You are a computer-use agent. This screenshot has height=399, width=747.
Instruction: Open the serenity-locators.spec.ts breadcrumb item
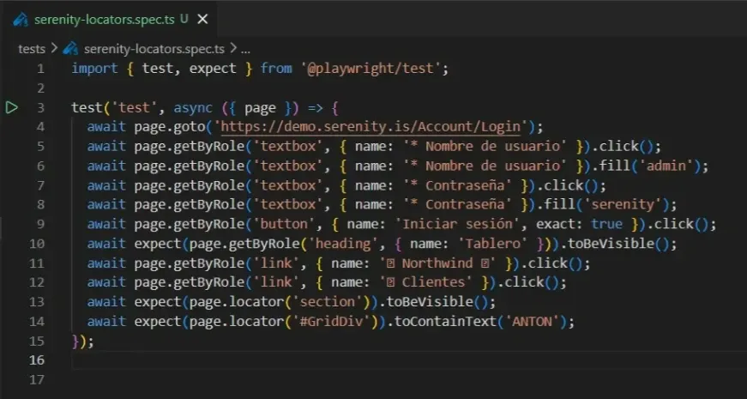click(154, 49)
